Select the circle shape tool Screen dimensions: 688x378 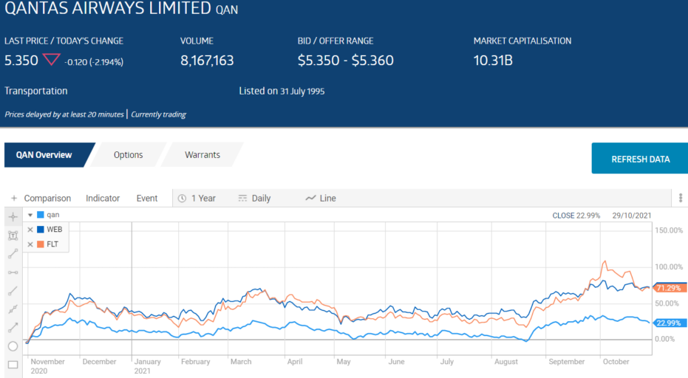tap(13, 346)
